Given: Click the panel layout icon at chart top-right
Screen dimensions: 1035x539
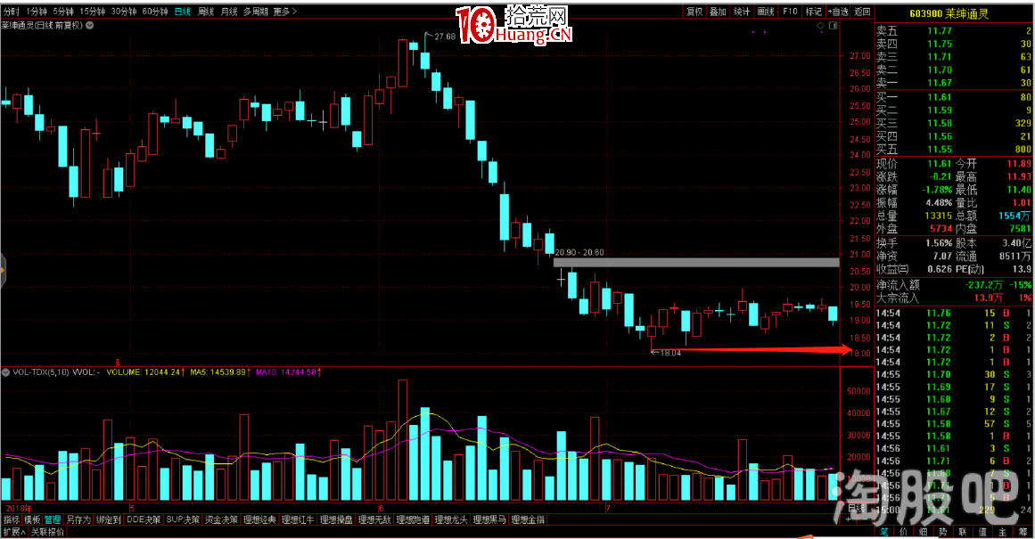Looking at the screenshot, I should point(833,26).
